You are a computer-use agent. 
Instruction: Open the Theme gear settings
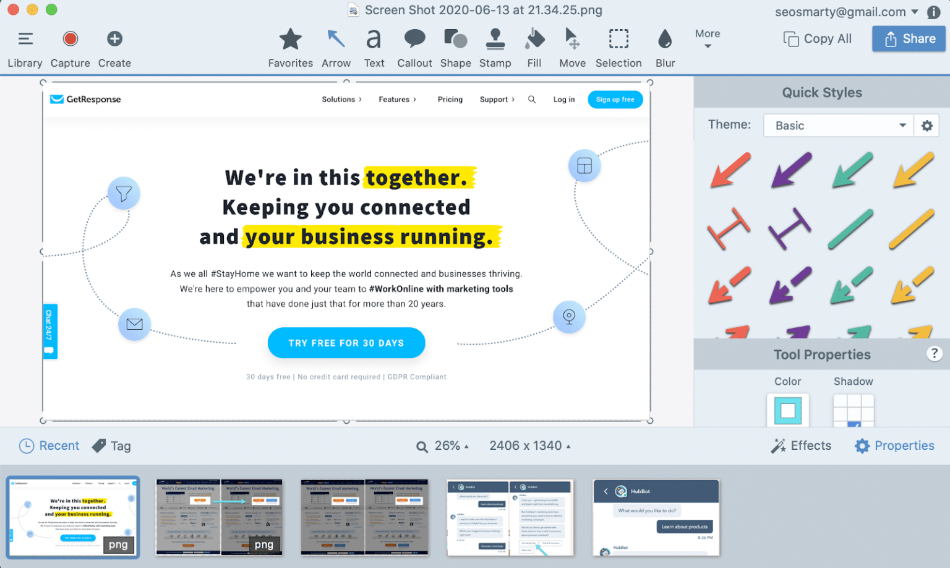click(926, 125)
